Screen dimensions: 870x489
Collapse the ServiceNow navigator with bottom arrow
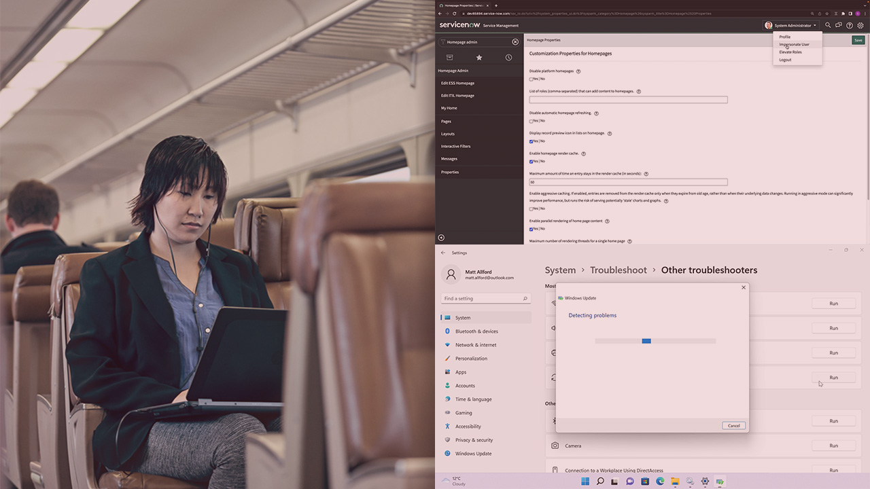click(441, 238)
